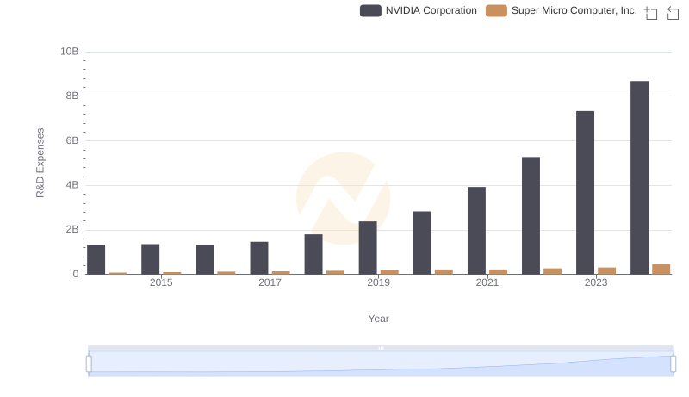This screenshot has width=689, height=397.
Task: Toggle Super Micro Computer, Inc. legend swatch
Action: click(x=496, y=10)
